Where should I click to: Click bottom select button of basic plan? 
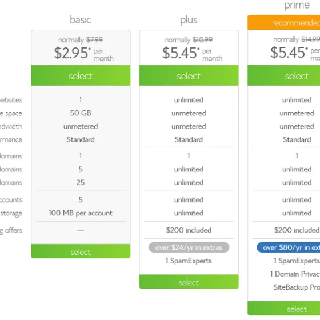(x=81, y=251)
